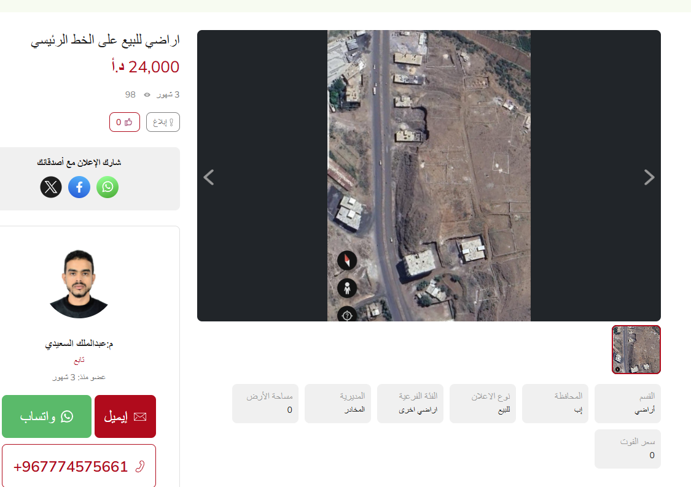Viewport: 691px width, 487px height.
Task: Contact seller via واتساب green button
Action: click(47, 416)
